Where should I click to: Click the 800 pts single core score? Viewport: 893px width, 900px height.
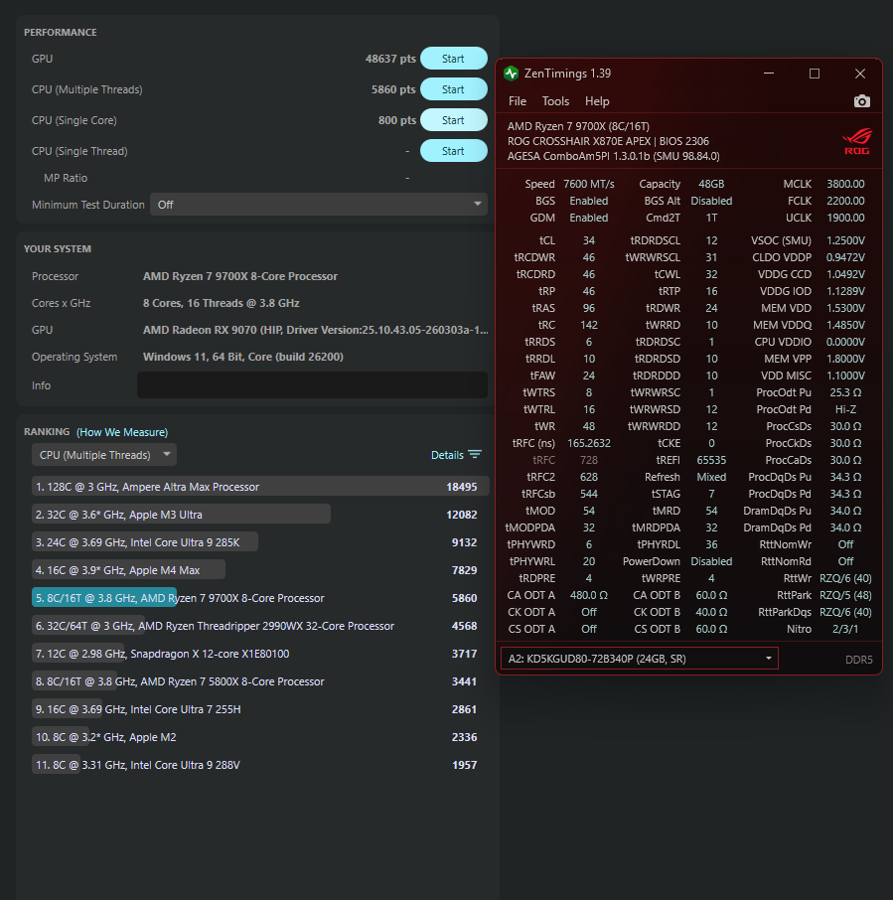pyautogui.click(x=397, y=120)
